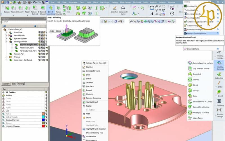Toggle Movable-Side visibility light bulb

point(39,36)
